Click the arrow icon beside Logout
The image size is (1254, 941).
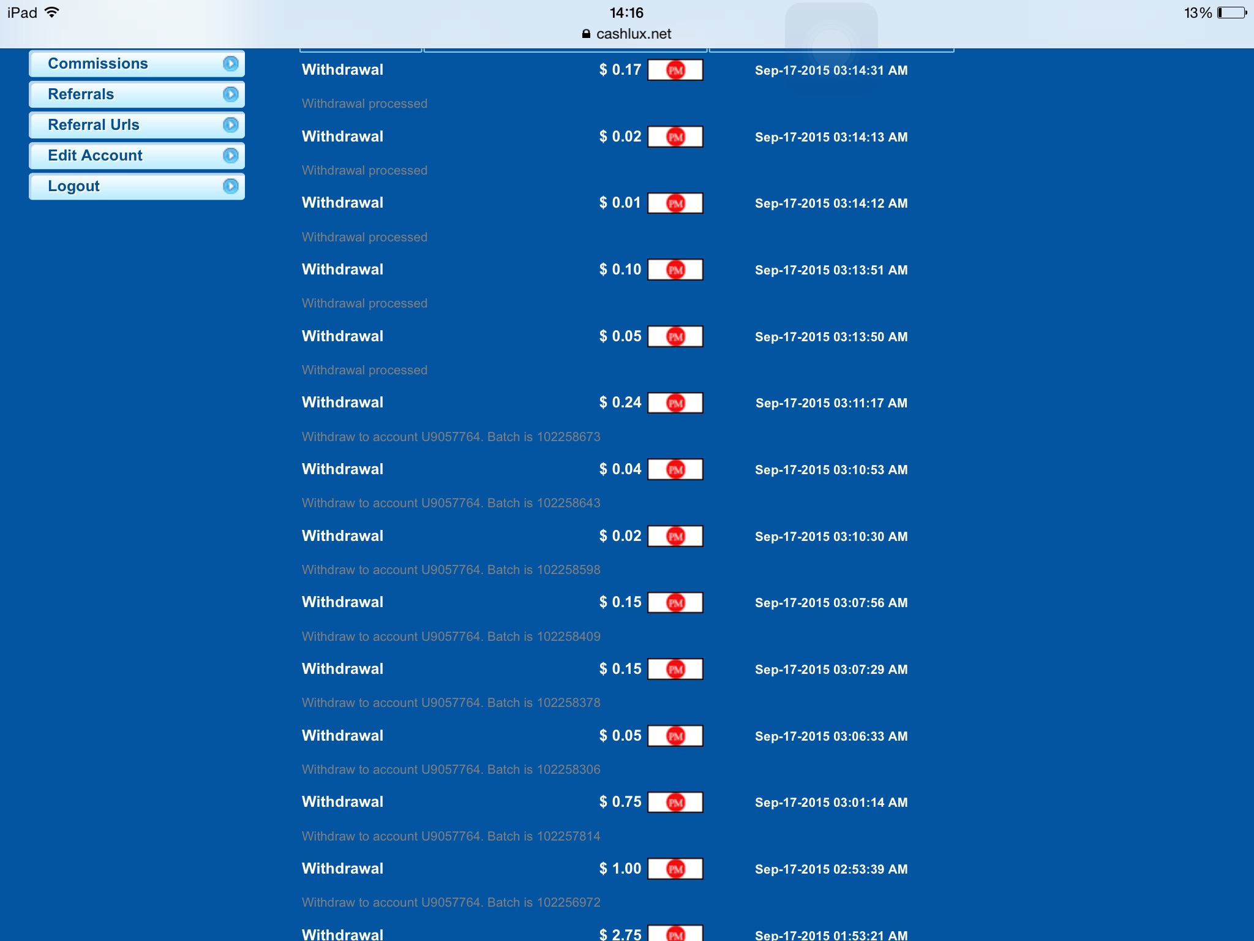230,186
